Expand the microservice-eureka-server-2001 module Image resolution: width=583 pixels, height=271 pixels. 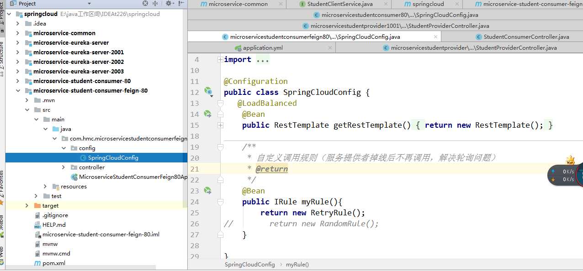click(18, 52)
